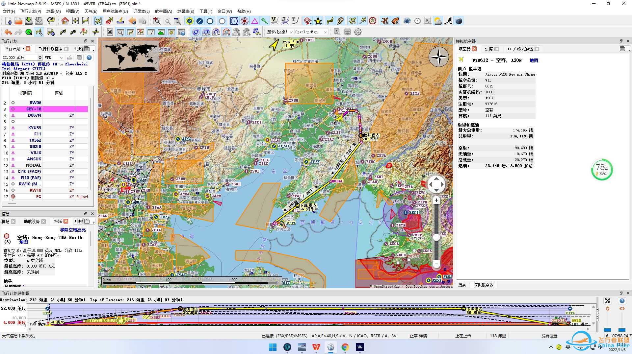Click the yellow star userpoints icon
The image size is (632, 354).
click(x=318, y=21)
